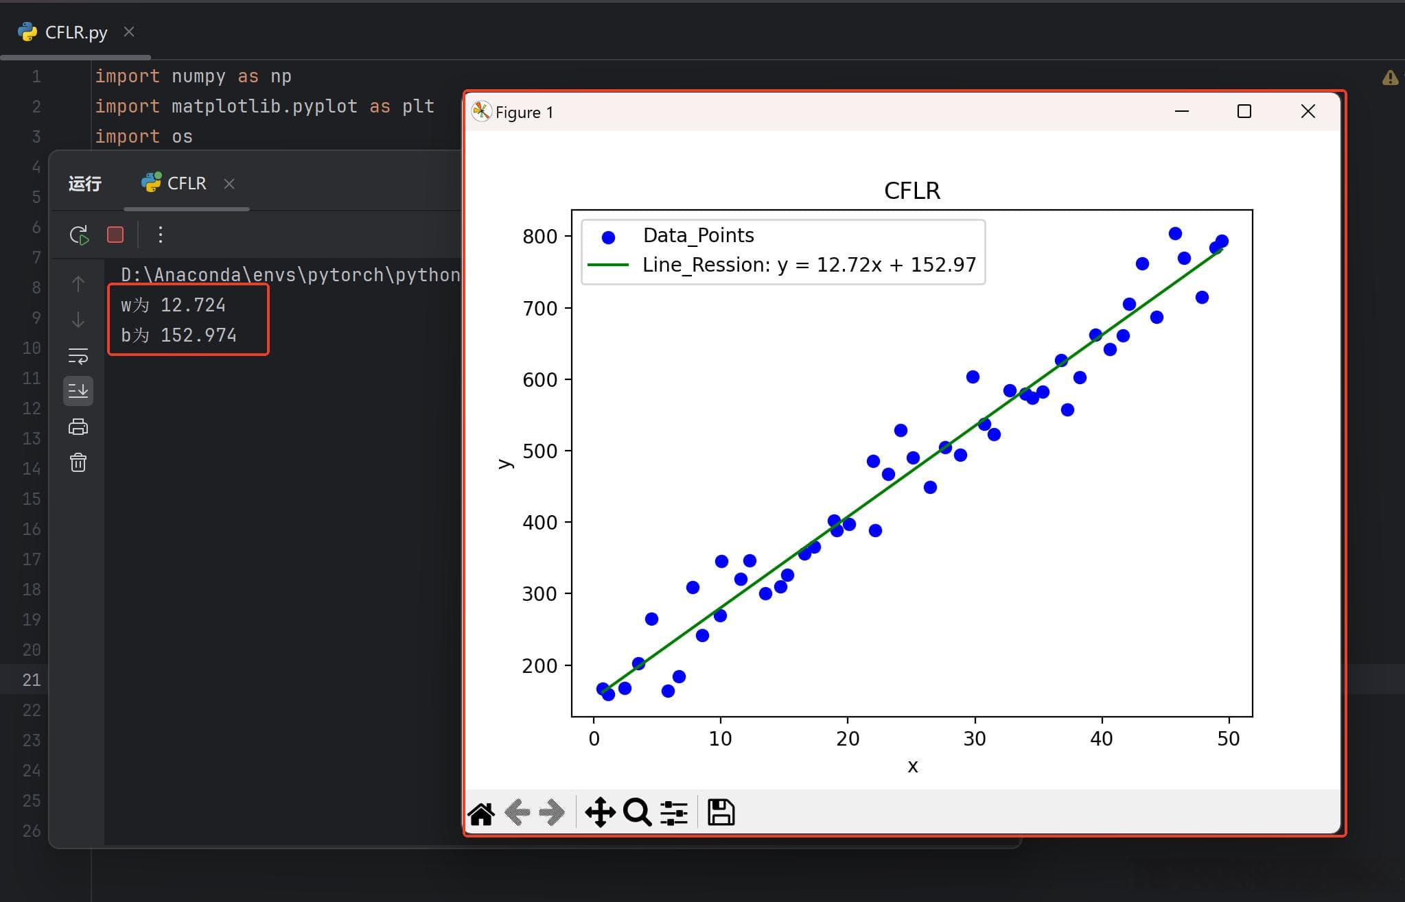Click the green regression line in the plot

point(913,471)
